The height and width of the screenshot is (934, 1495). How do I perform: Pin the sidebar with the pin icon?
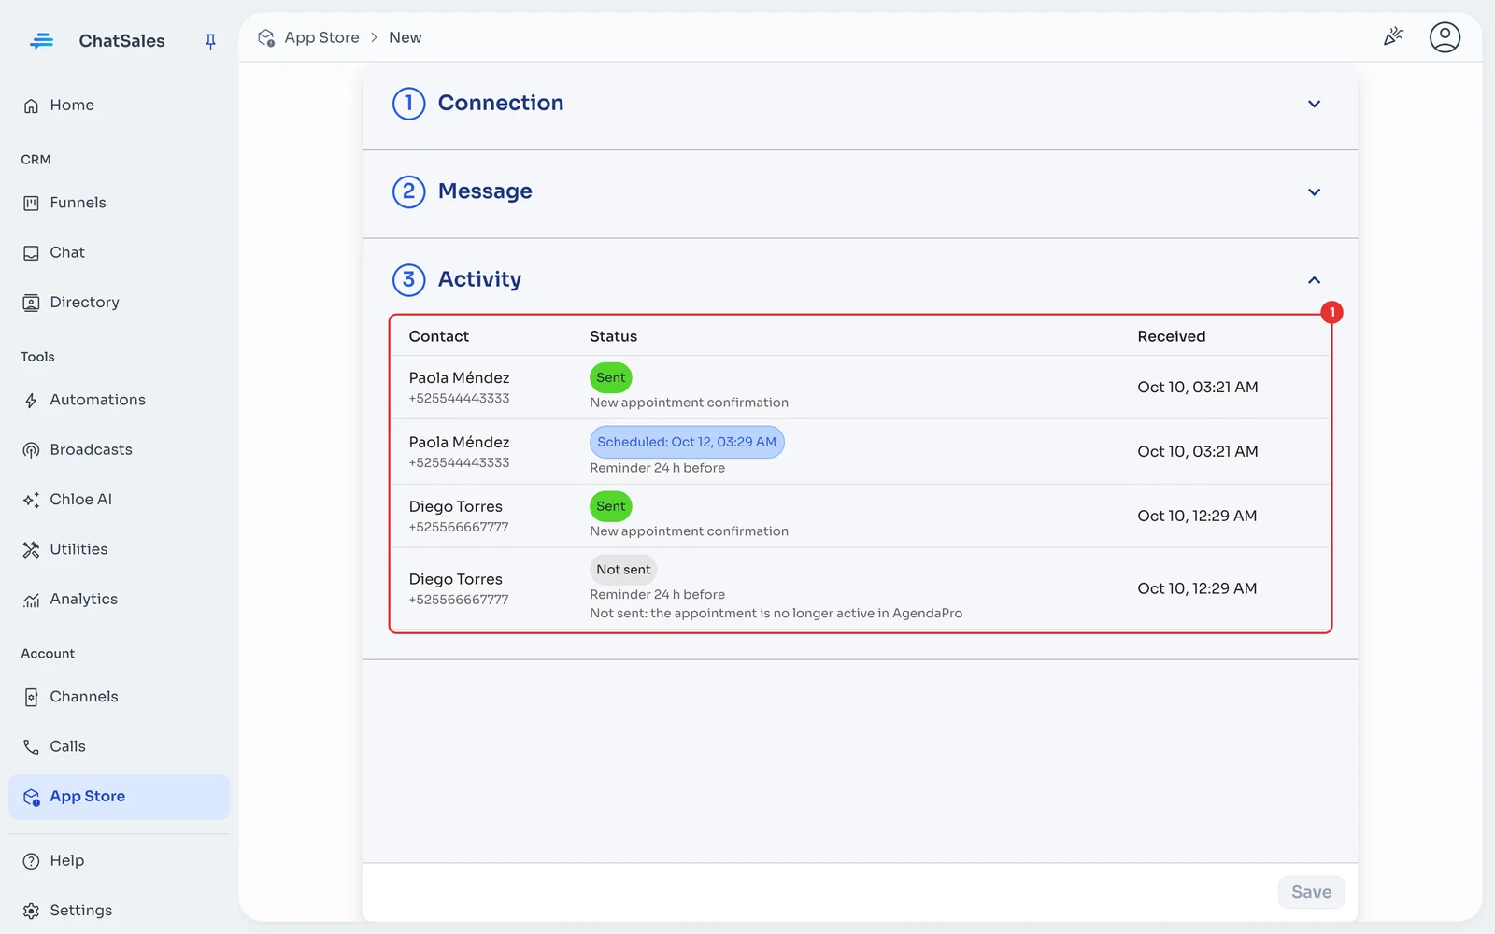(x=210, y=41)
